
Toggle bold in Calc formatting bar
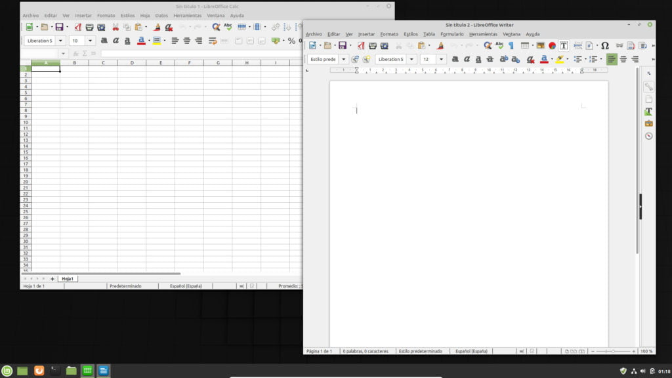coord(104,41)
